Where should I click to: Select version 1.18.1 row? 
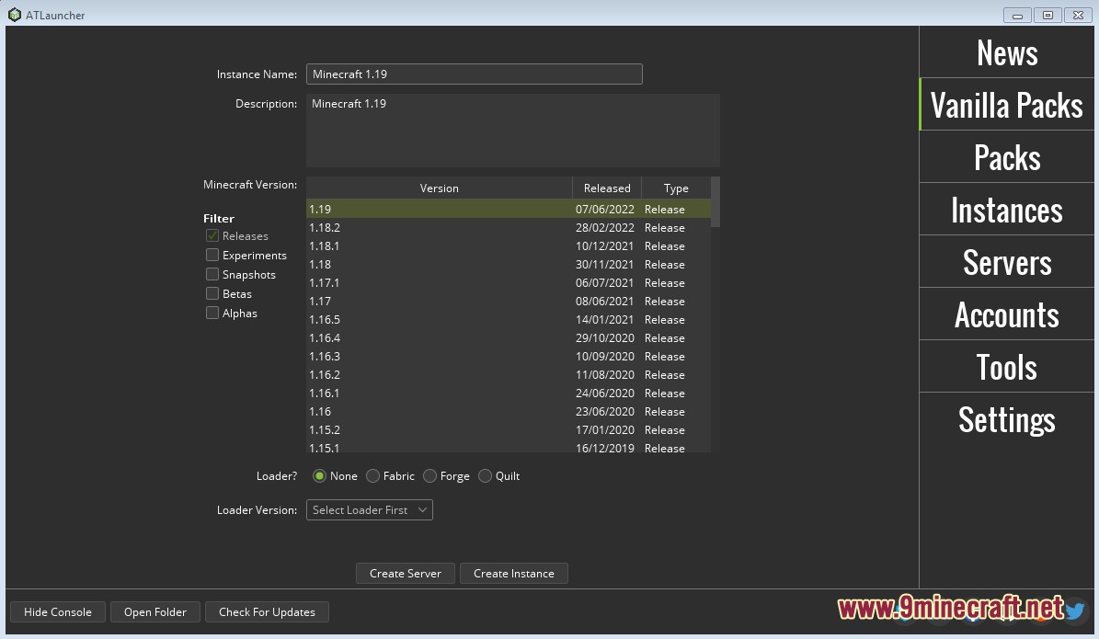pos(509,245)
